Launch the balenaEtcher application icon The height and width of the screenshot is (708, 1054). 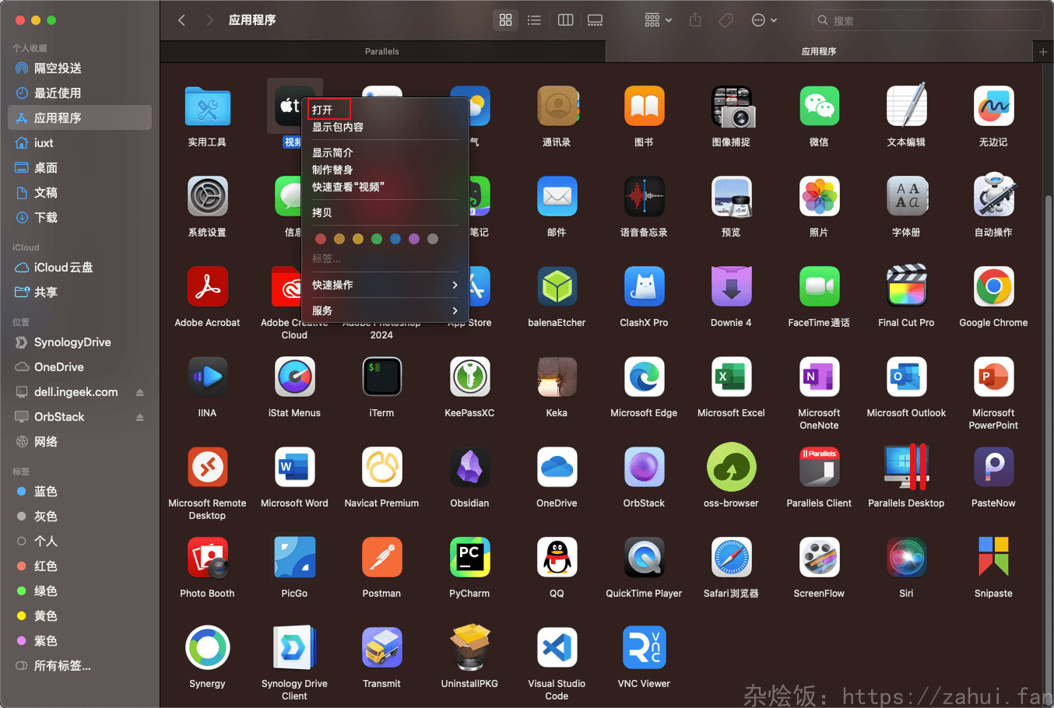[557, 287]
